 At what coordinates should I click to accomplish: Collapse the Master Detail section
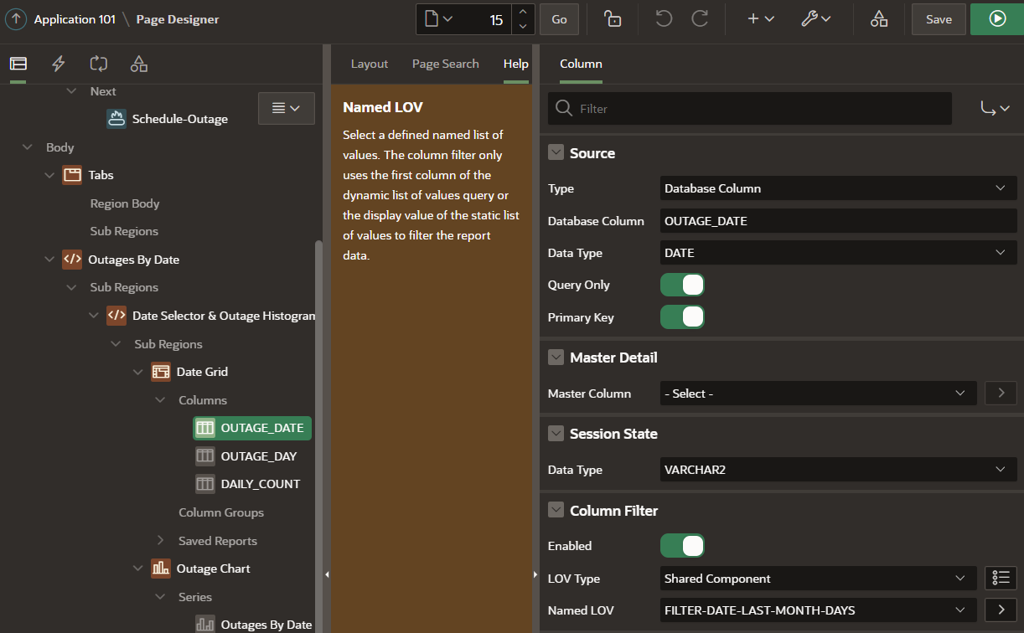coord(556,358)
